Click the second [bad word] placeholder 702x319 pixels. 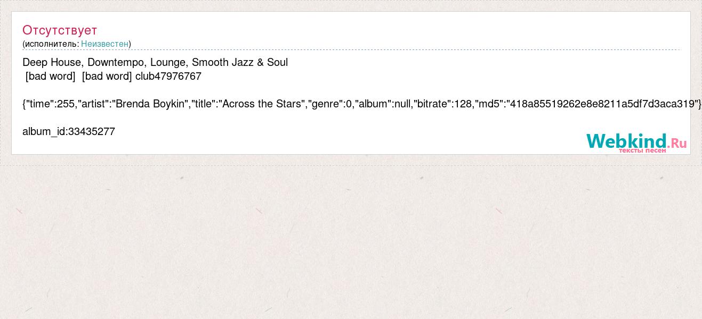click(107, 77)
